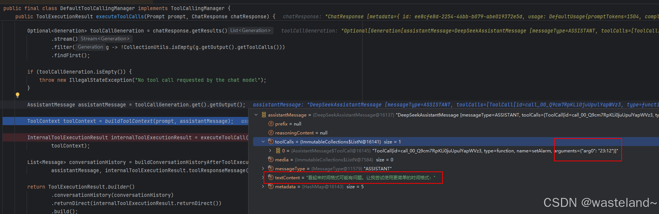Click the inline toolCallGeneration debug value hint
Image resolution: width=659 pixels, height=214 pixels.
[470, 31]
